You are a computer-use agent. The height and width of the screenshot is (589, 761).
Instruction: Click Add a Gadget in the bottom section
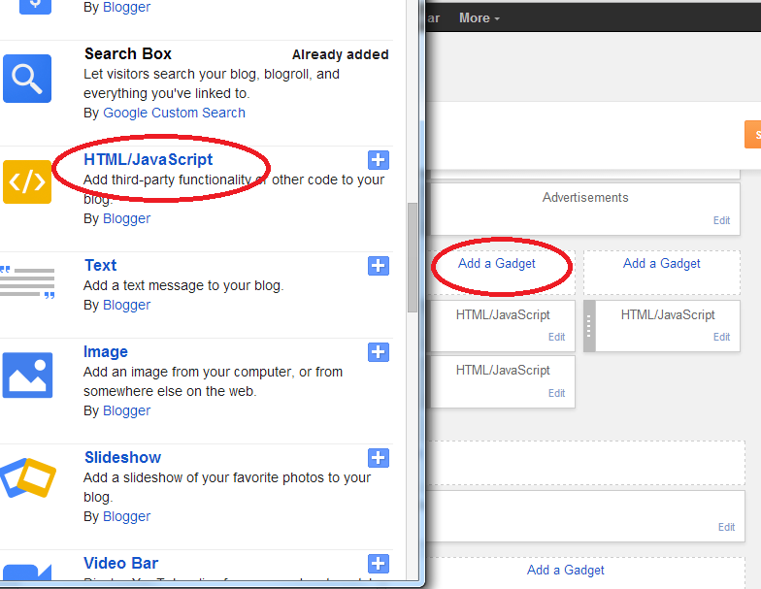click(565, 571)
